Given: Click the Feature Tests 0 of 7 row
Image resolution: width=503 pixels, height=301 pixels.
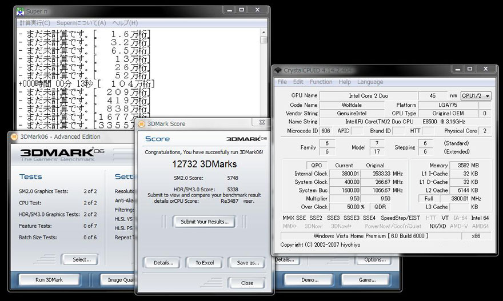Looking at the screenshot, I should (58, 226).
